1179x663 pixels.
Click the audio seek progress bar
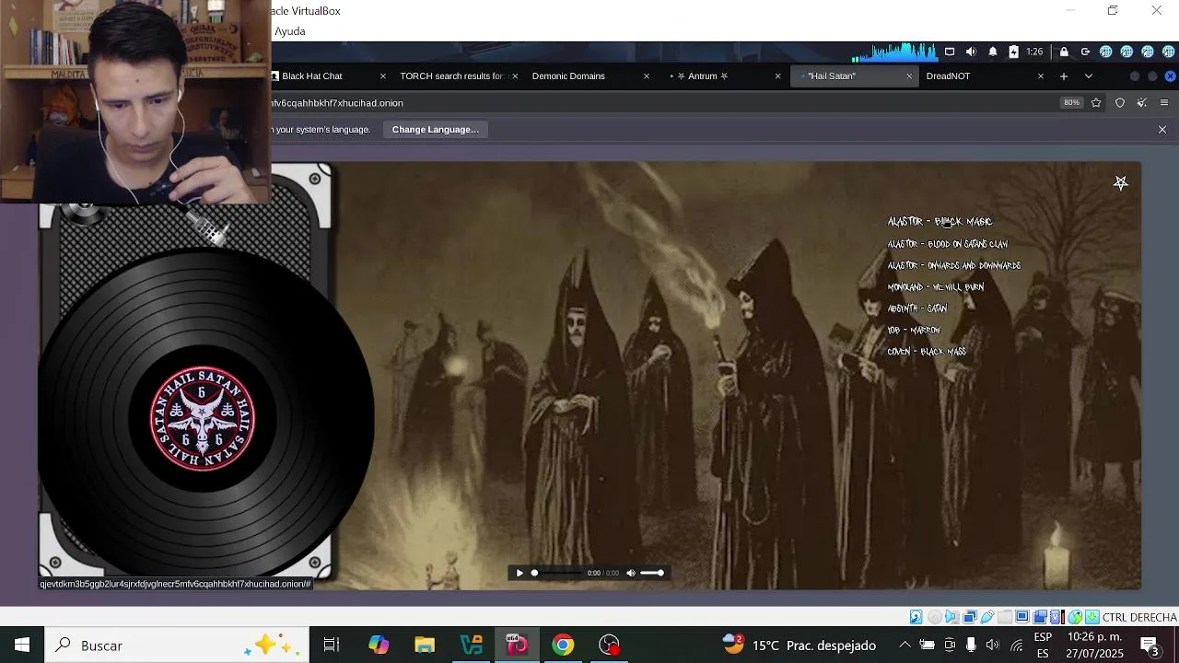(x=557, y=573)
